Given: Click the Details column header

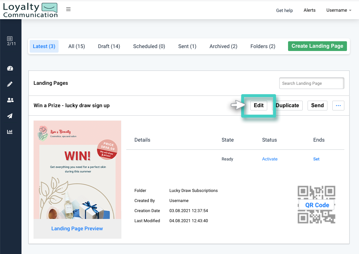Looking at the screenshot, I should [x=143, y=140].
